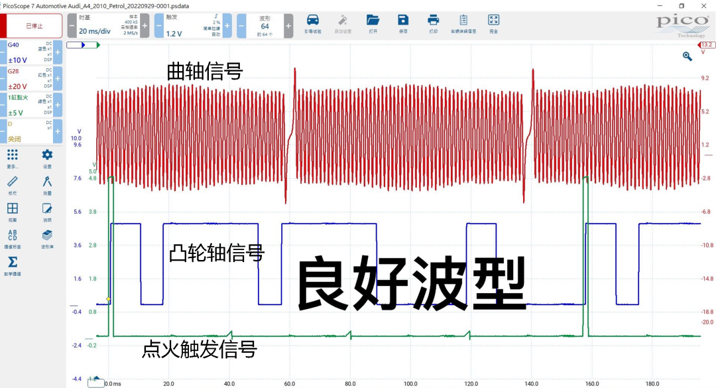Open the 引导试验 guided test tool
The width and height of the screenshot is (716, 388).
click(x=314, y=24)
